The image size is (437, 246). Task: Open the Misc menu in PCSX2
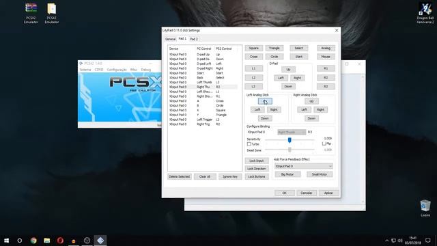[x=134, y=70]
